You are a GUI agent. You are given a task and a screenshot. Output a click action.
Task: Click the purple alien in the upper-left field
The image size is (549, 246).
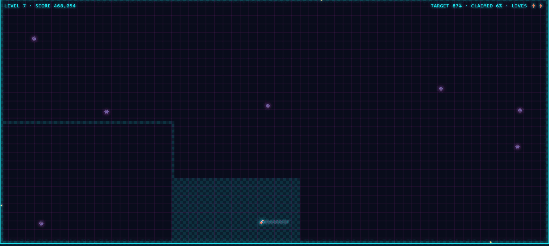pyautogui.click(x=34, y=38)
